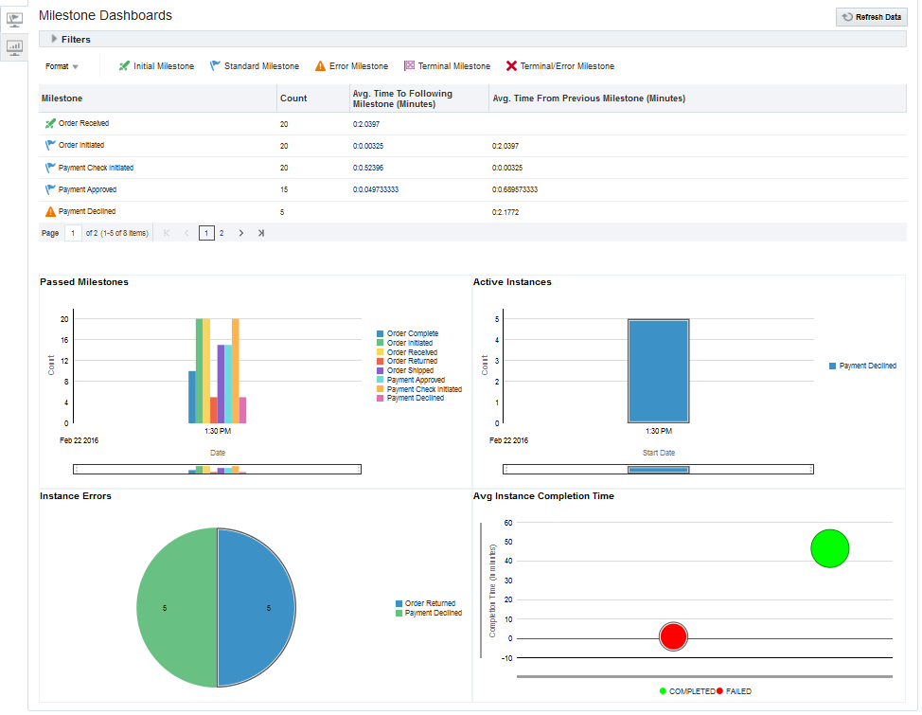Click Payment Declined legend in Passed Milestones
The width and height of the screenshot is (922, 715).
point(411,398)
